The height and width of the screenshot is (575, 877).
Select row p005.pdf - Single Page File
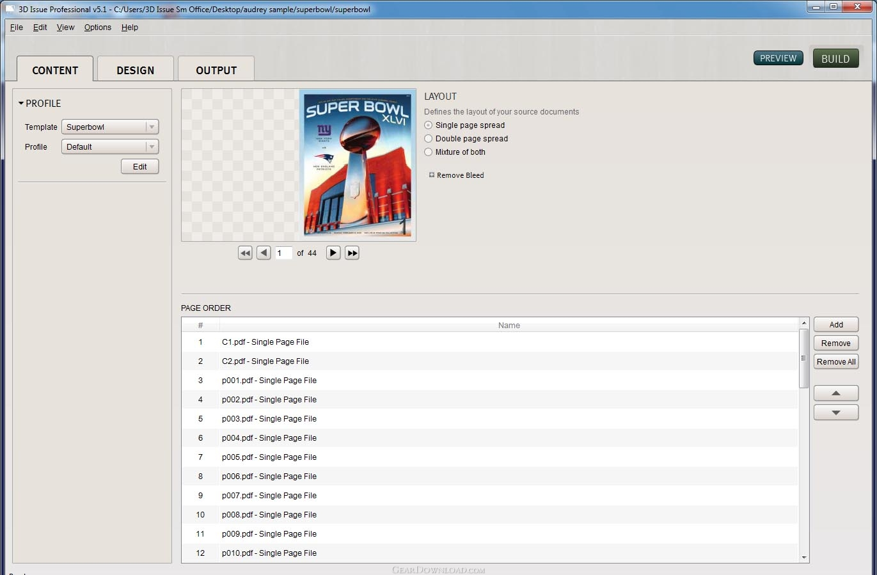pos(490,457)
